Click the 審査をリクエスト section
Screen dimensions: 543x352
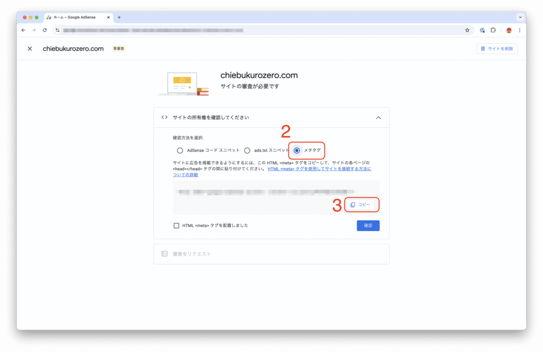coord(271,254)
